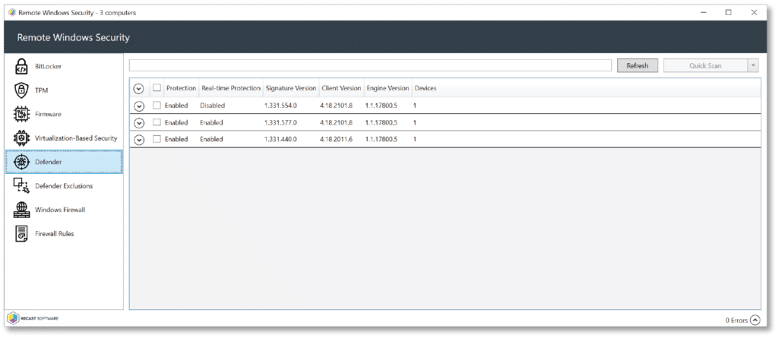Screen dimensions: 778x338
Task: Click signature version 1.331.554.0
Action: pyautogui.click(x=281, y=106)
